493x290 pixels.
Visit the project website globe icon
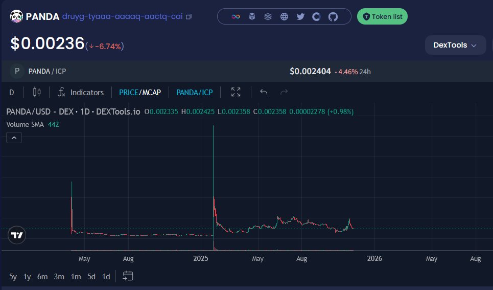click(x=284, y=16)
